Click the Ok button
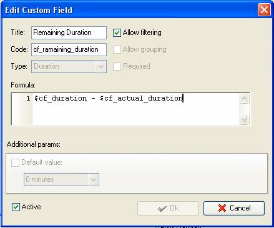The height and width of the screenshot is (228, 274). tap(168, 208)
